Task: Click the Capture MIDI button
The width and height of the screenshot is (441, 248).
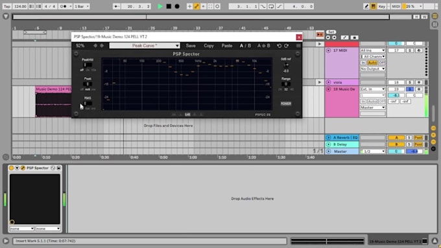Action: click(x=210, y=6)
